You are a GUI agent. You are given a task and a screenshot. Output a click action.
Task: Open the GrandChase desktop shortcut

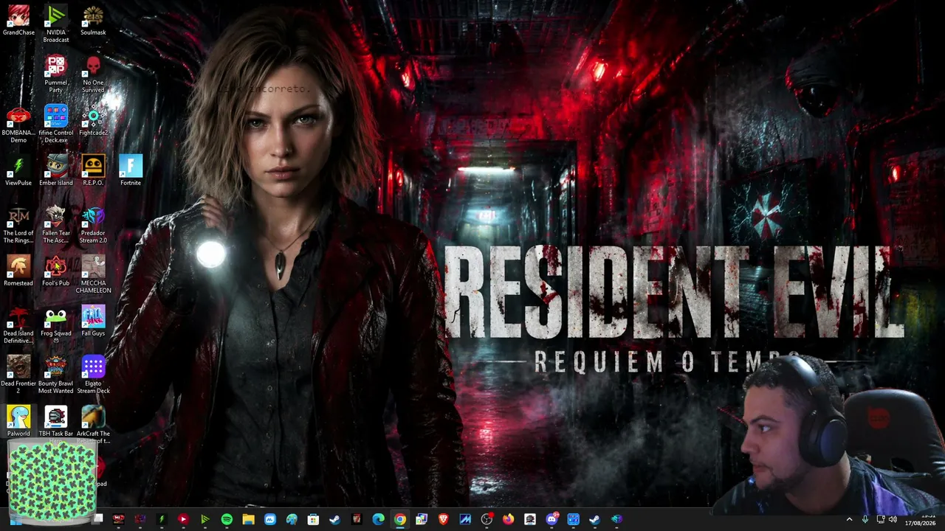[x=18, y=21]
